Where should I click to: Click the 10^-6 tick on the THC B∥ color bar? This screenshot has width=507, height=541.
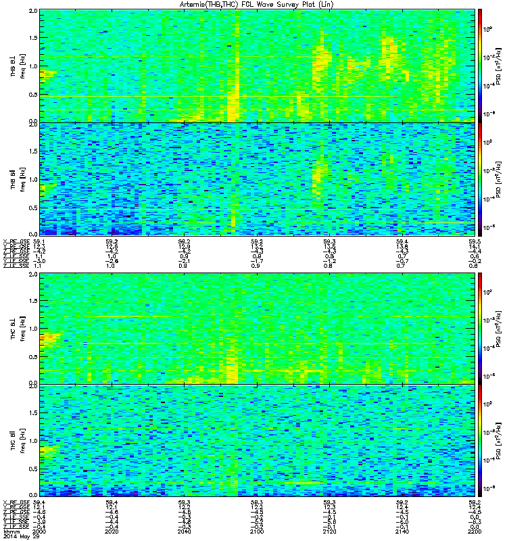tap(487, 488)
